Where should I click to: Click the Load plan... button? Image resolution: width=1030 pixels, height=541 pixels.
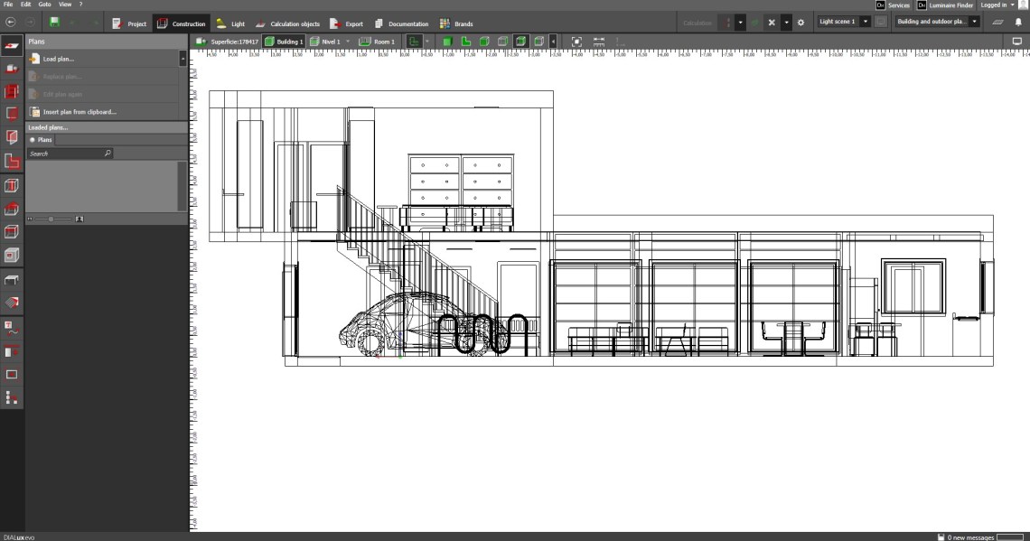pos(58,59)
